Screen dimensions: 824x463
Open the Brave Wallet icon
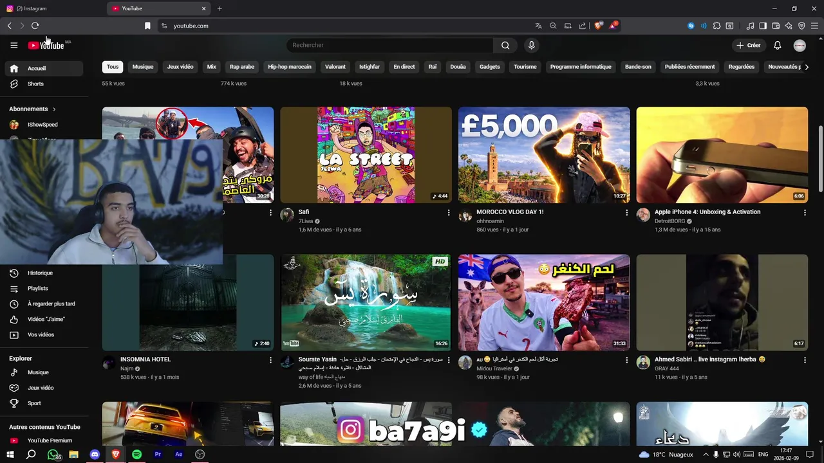776,26
